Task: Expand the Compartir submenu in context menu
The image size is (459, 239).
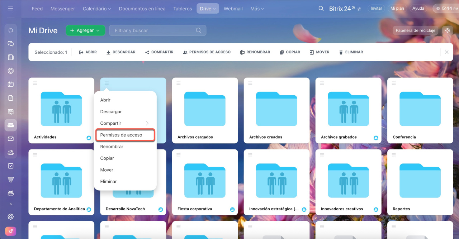Action: [124, 123]
